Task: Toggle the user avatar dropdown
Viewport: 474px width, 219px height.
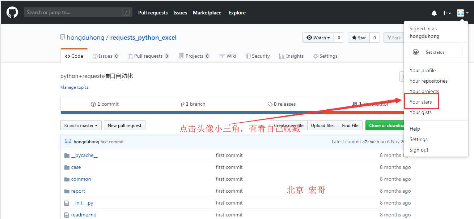Action: 462,13
